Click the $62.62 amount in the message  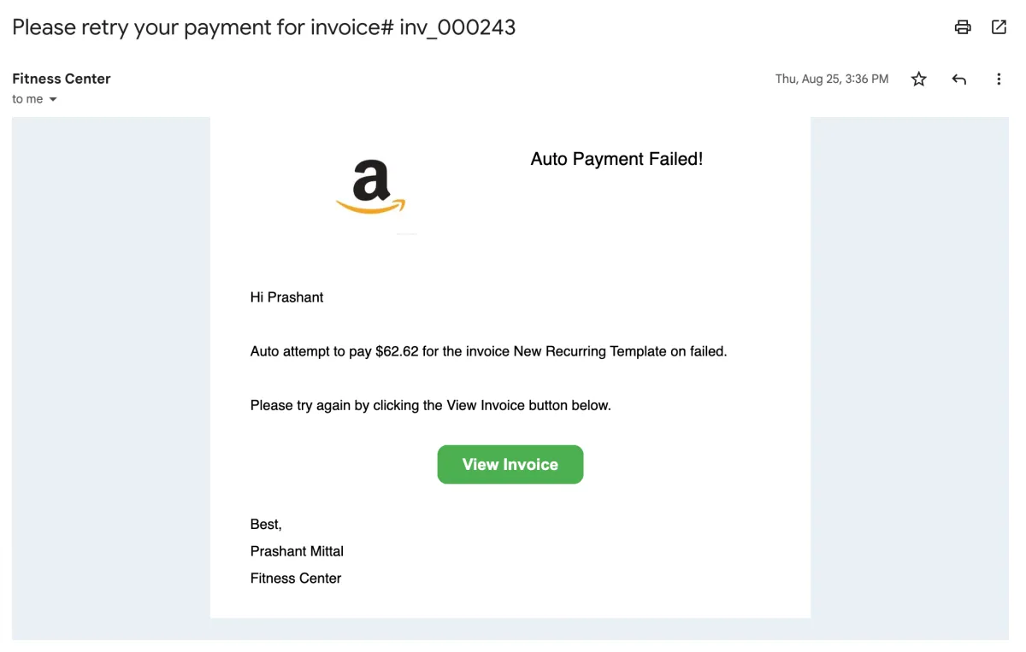click(397, 351)
